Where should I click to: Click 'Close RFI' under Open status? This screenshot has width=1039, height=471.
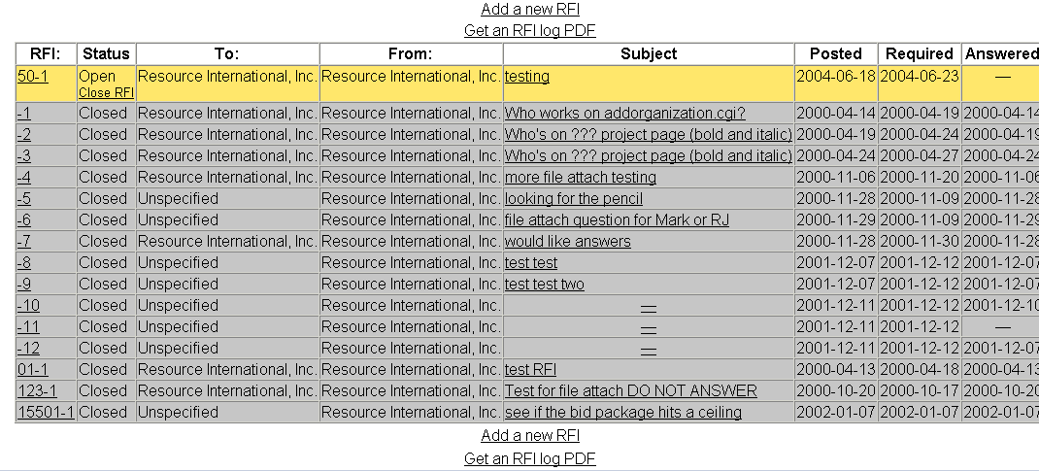pyautogui.click(x=106, y=92)
